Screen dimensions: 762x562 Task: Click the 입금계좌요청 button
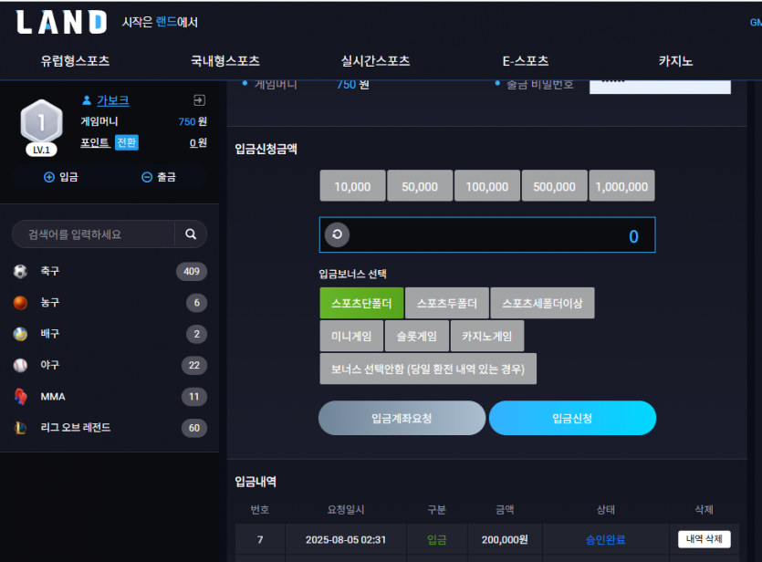(x=402, y=418)
